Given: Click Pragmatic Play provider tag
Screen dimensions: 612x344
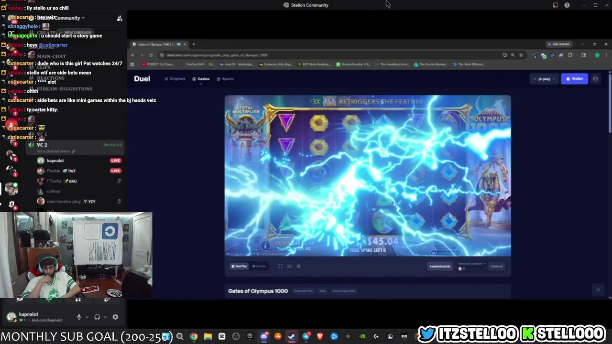Looking at the screenshot, I should click(x=303, y=291).
